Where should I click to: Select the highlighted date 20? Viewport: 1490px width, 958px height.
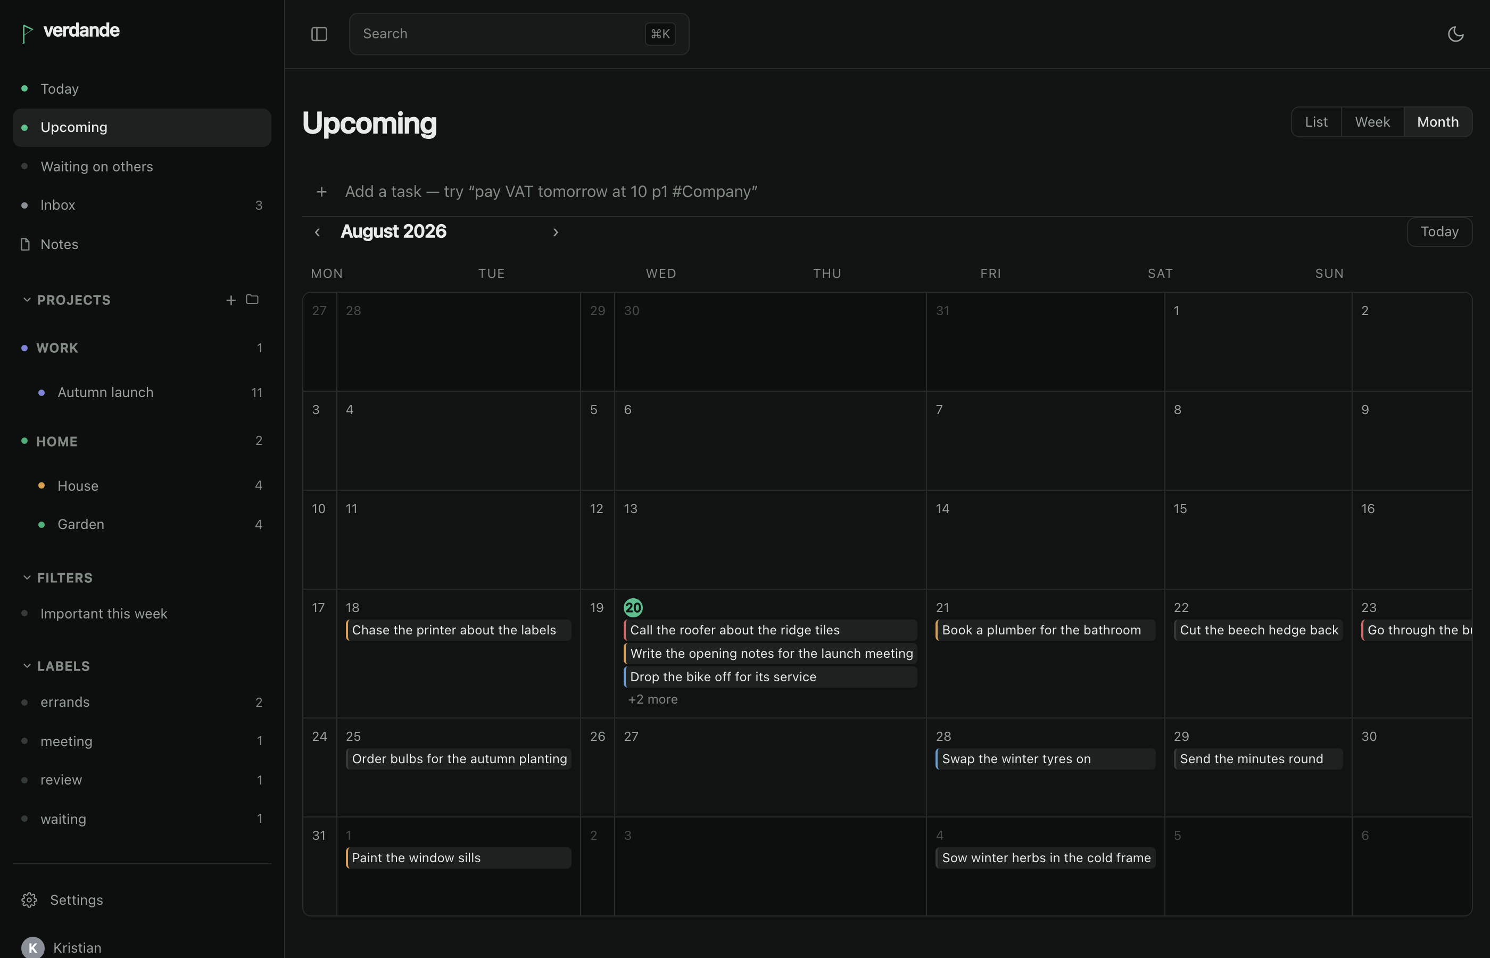[x=633, y=608]
